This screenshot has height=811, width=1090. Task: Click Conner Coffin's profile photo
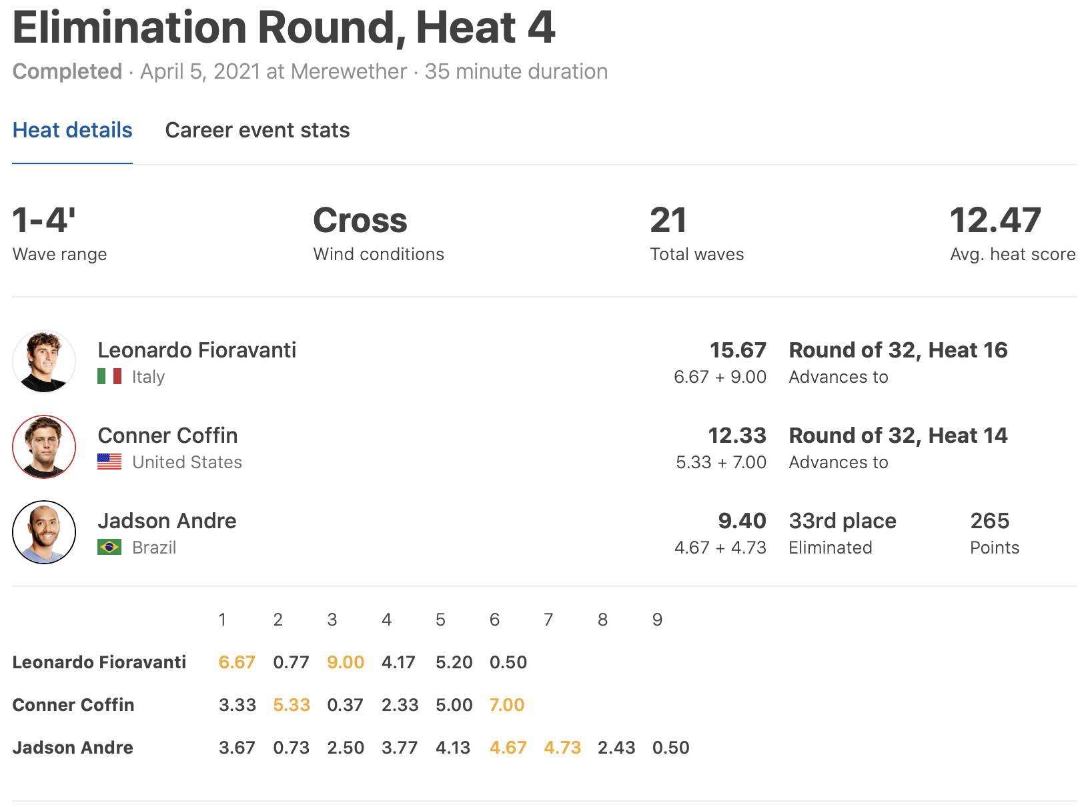coord(44,447)
